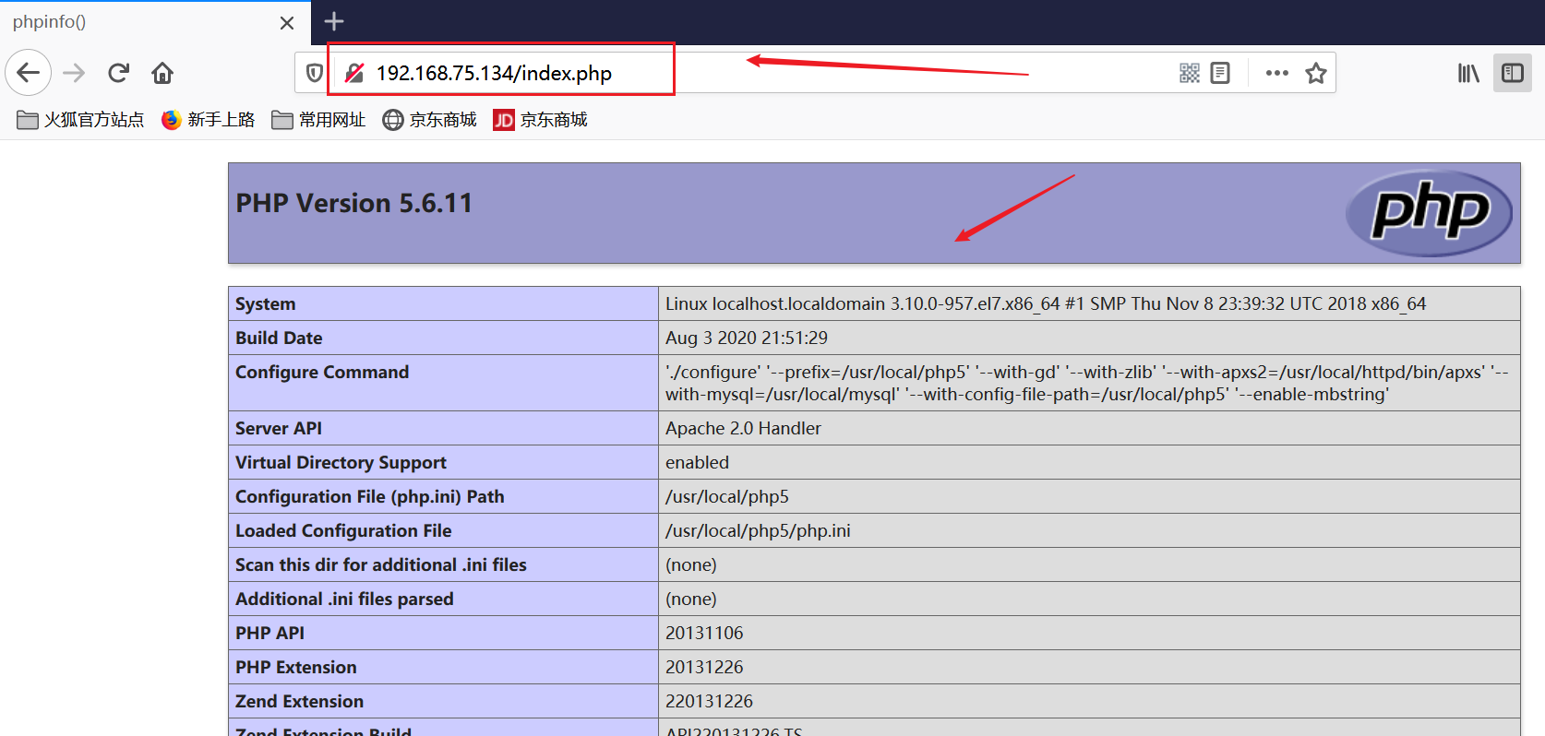Open 新手上路 bookmark
This screenshot has height=736, width=1545.
209,120
